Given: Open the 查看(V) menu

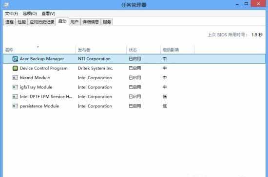Looking at the screenshot, I should tap(48, 14).
